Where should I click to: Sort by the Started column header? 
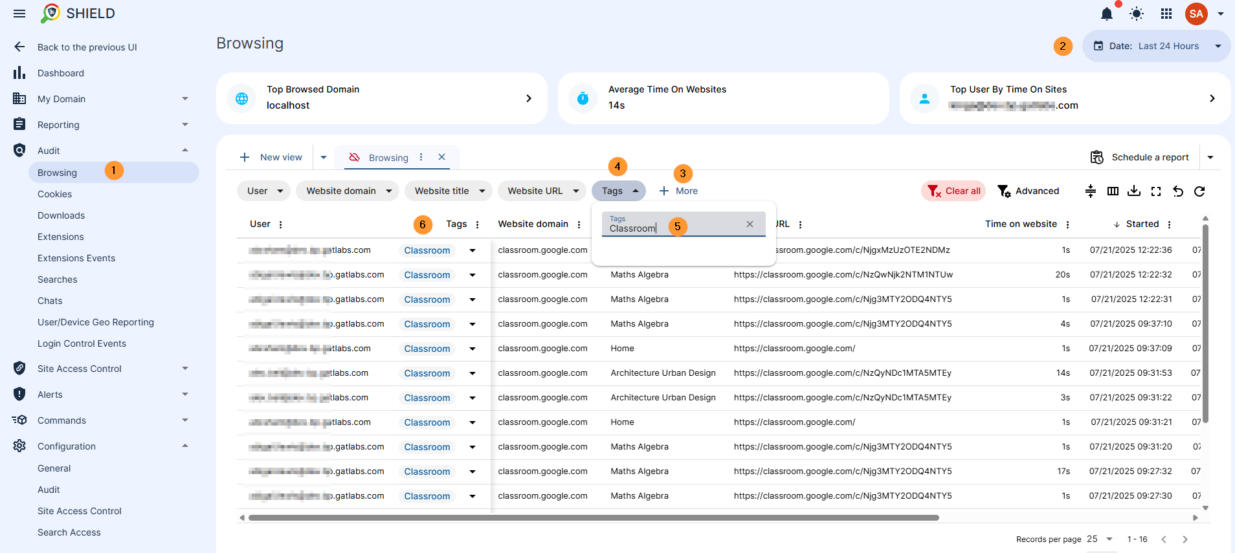tap(1142, 224)
